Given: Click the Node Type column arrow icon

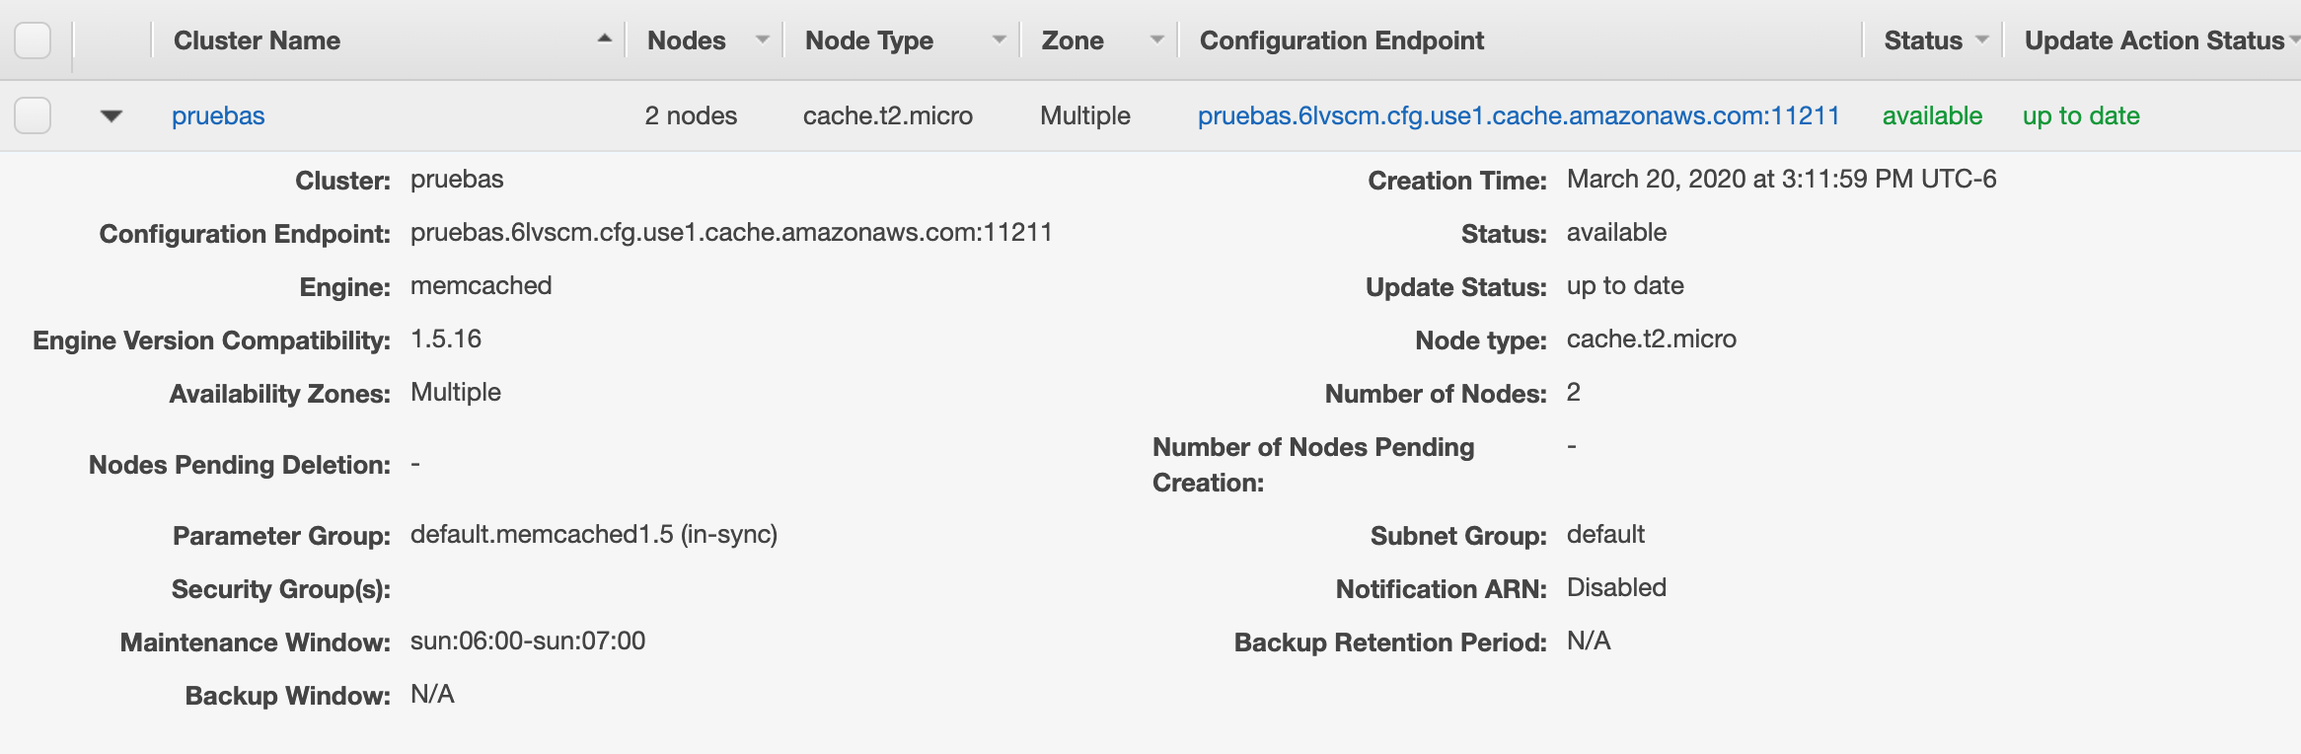Looking at the screenshot, I should pos(999,39).
